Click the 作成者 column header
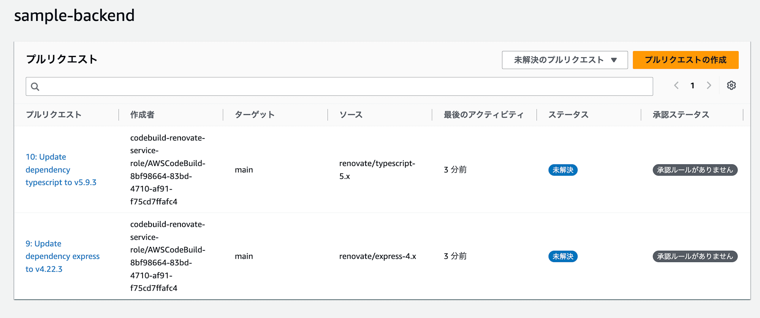760x318 pixels. coord(142,115)
